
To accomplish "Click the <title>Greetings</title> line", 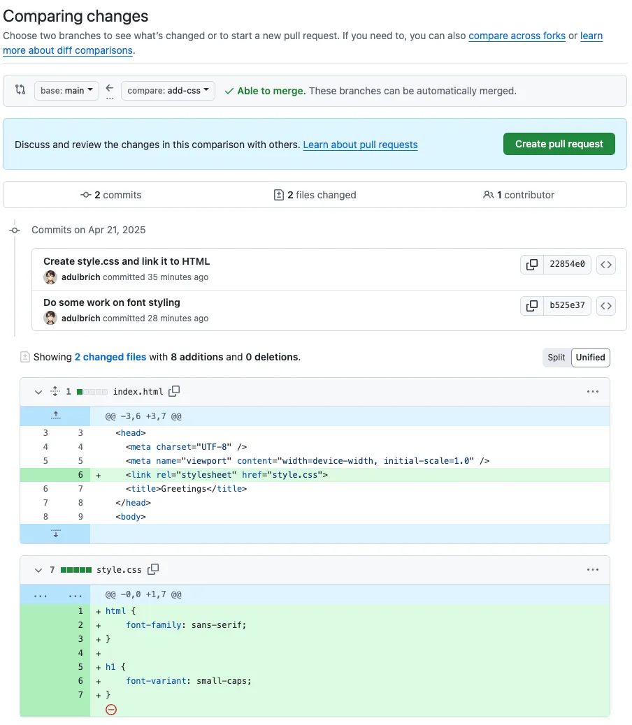I will coord(315,489).
